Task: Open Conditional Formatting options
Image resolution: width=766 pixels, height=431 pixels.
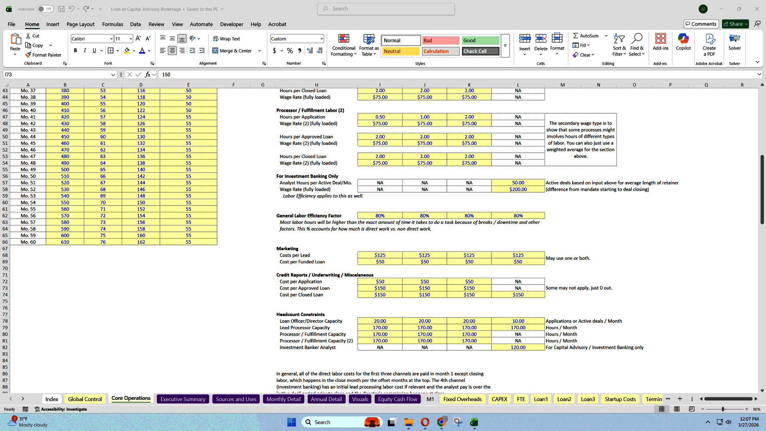Action: tap(344, 45)
